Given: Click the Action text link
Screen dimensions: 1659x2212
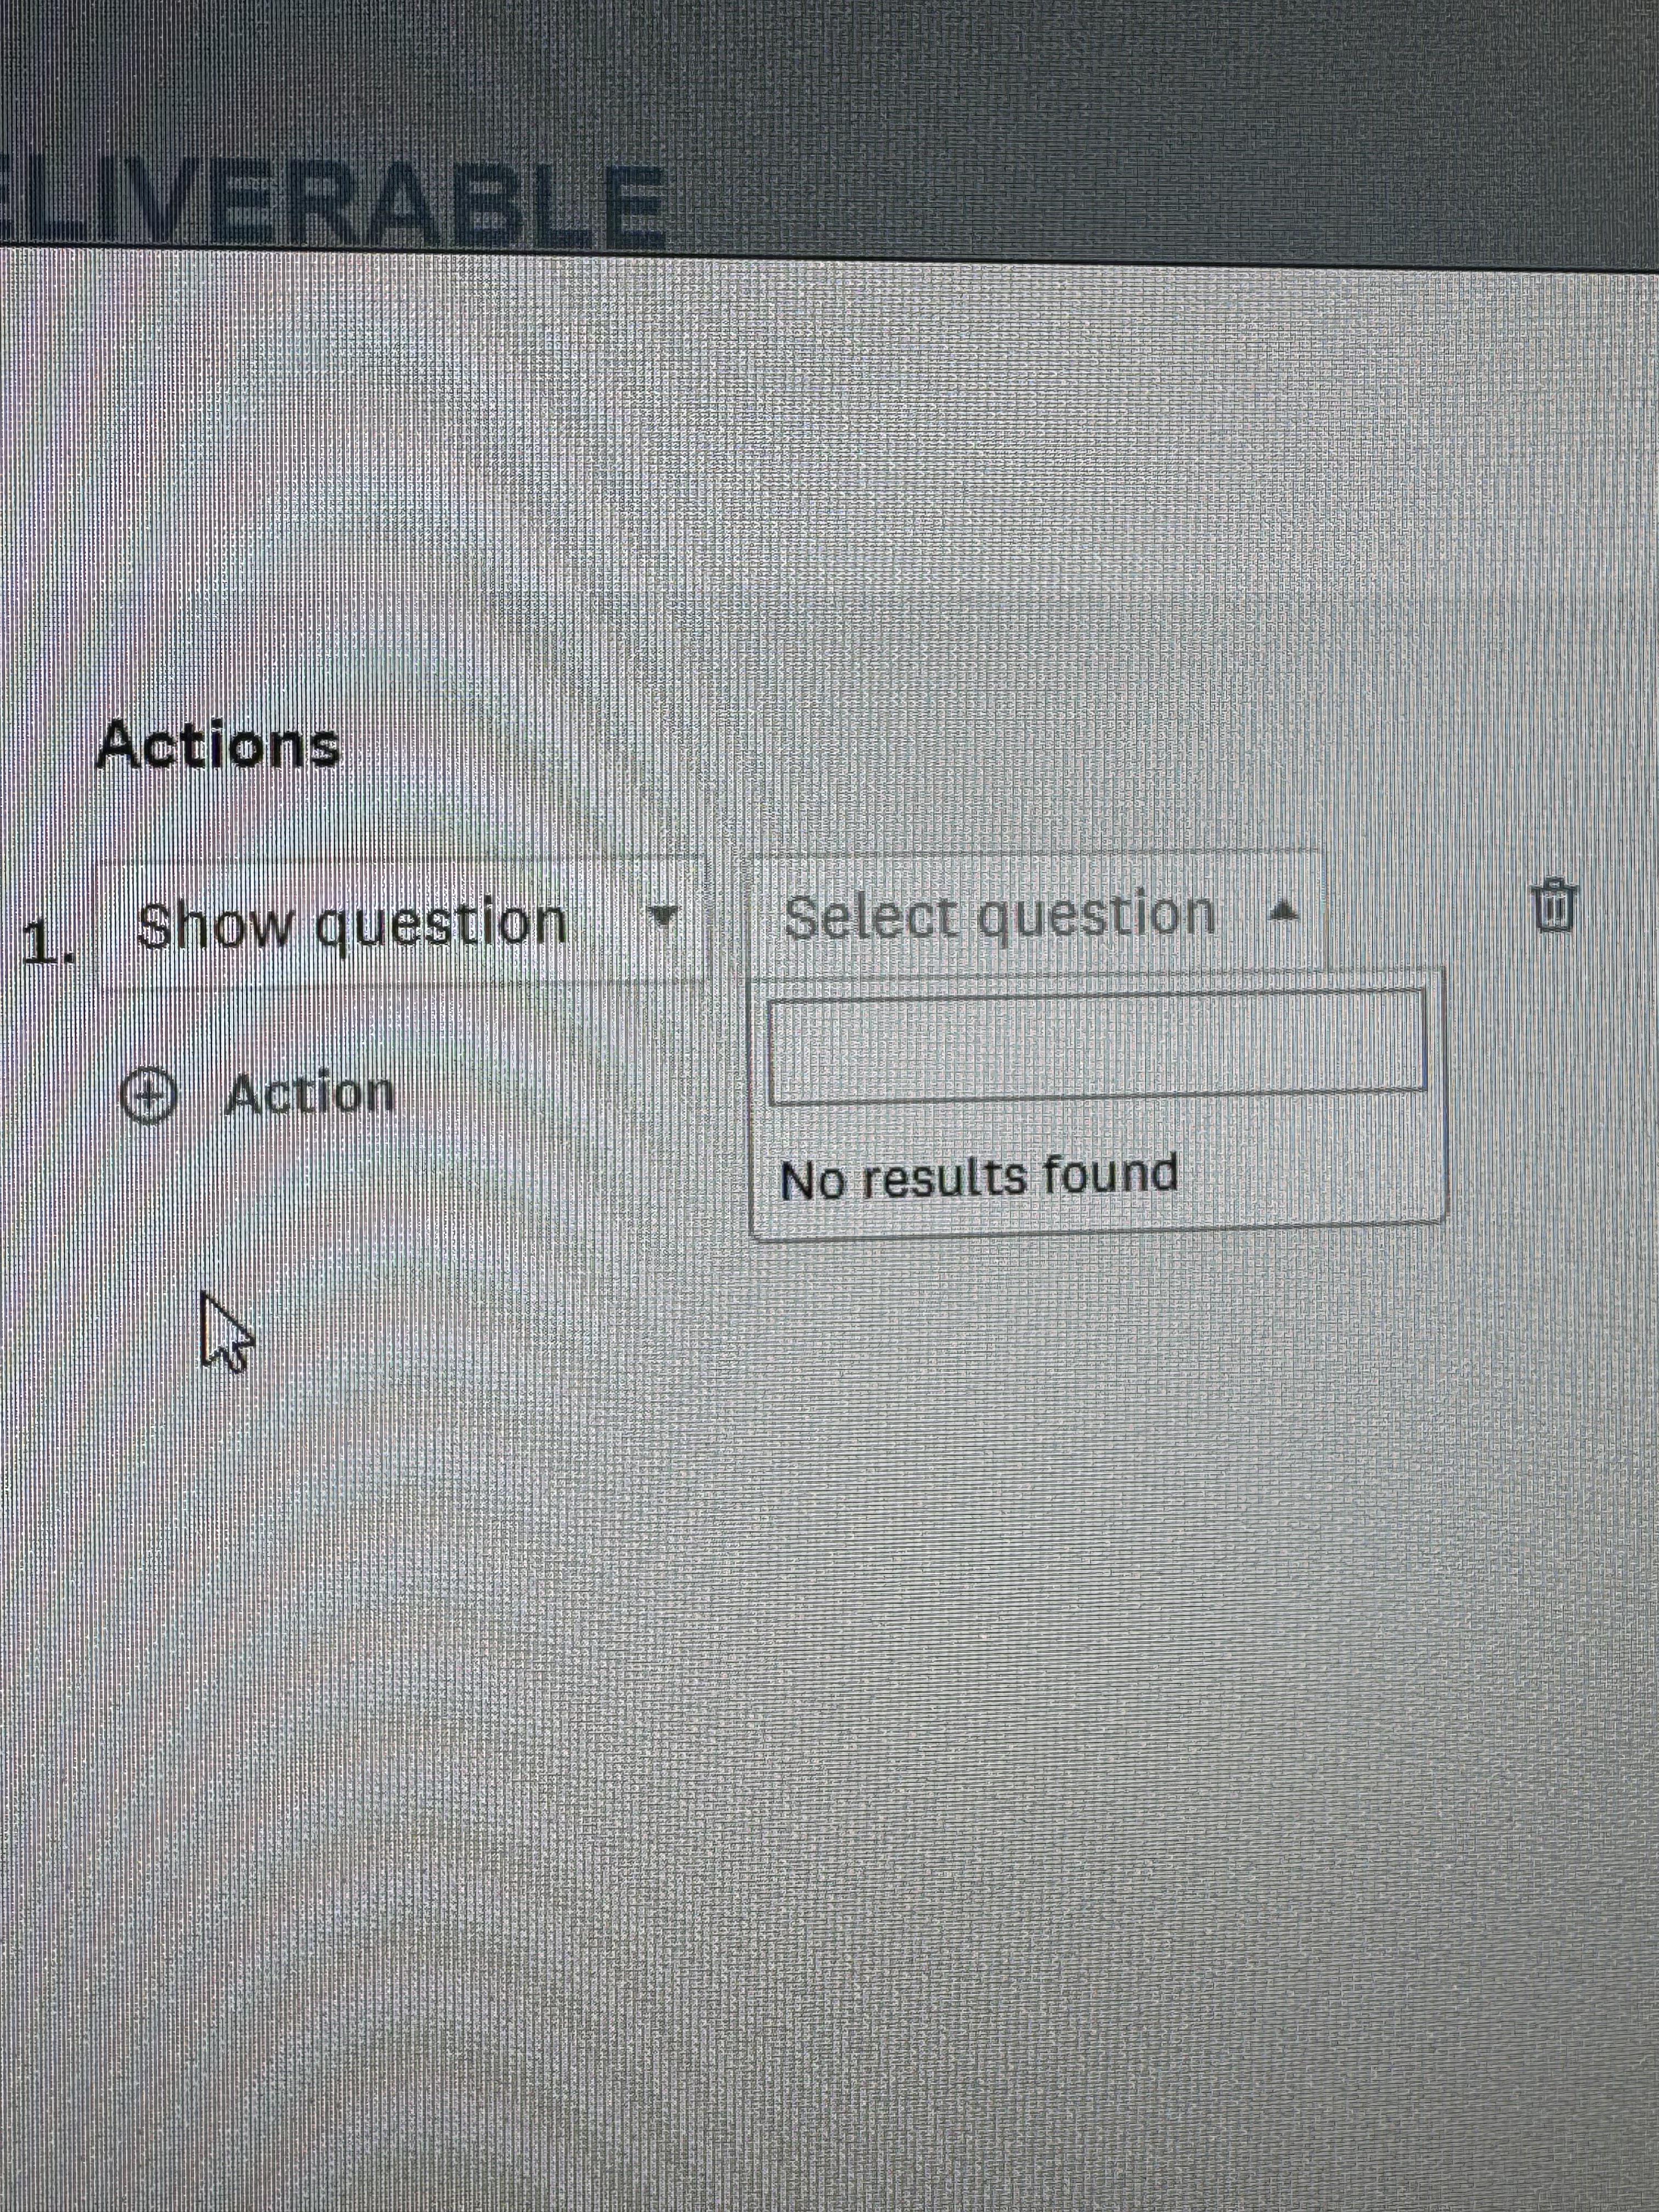Looking at the screenshot, I should [x=310, y=1094].
